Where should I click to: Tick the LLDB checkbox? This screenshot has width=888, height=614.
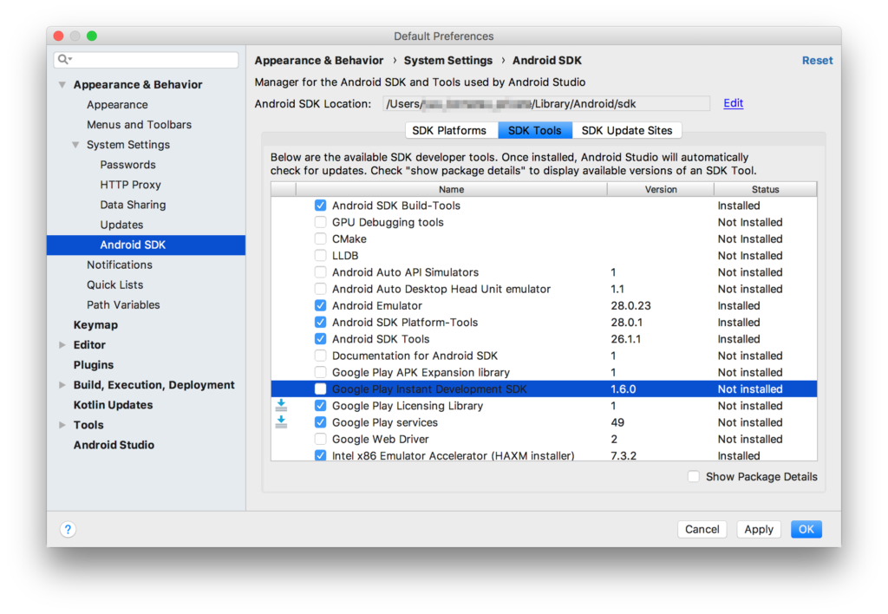pos(321,256)
